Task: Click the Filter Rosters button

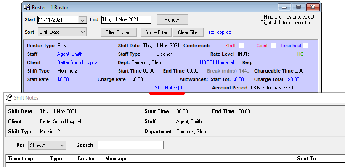Action: pyautogui.click(x=118, y=32)
